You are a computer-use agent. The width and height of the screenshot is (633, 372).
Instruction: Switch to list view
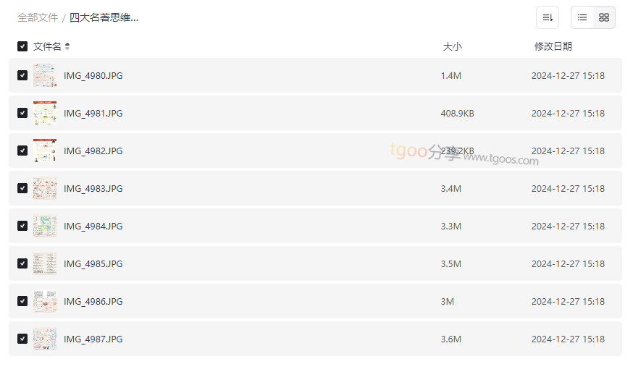click(582, 17)
